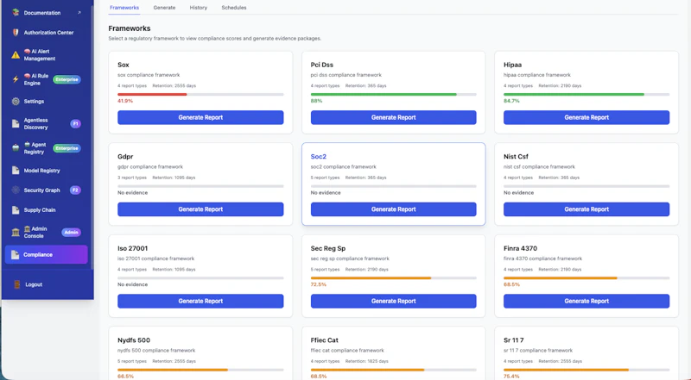Click the Finra 4370 orange progress bar
The height and width of the screenshot is (380, 691).
pyautogui.click(x=560, y=278)
